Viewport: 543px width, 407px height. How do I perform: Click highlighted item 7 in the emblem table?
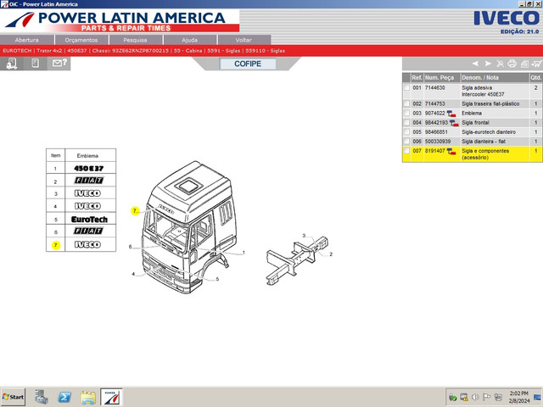[x=55, y=245]
